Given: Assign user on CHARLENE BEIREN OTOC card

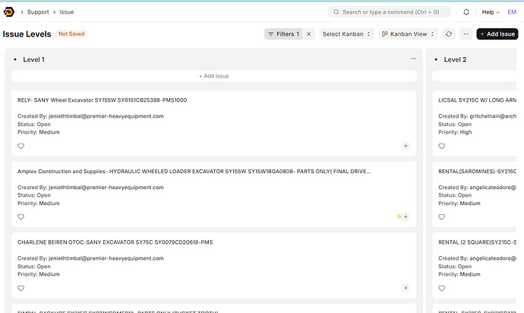Looking at the screenshot, I should tap(406, 288).
